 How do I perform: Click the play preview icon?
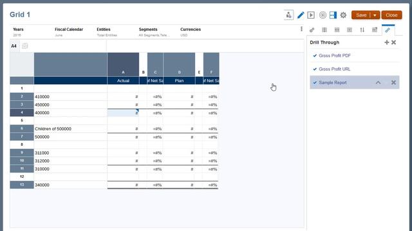click(311, 15)
